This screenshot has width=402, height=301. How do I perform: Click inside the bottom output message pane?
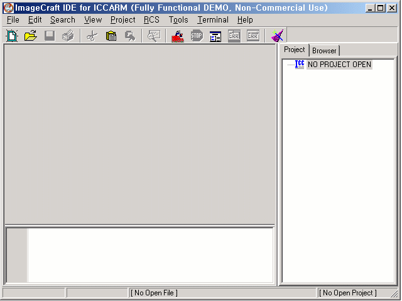tap(151, 255)
